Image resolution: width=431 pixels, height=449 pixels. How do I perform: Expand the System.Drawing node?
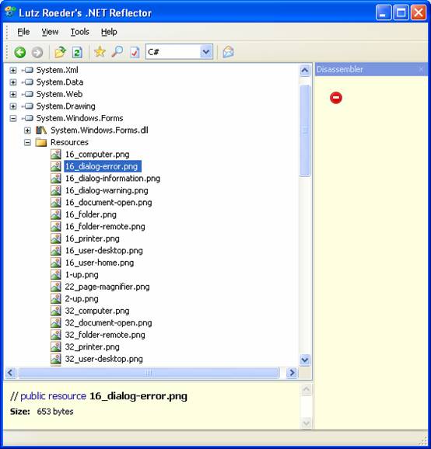tap(13, 106)
